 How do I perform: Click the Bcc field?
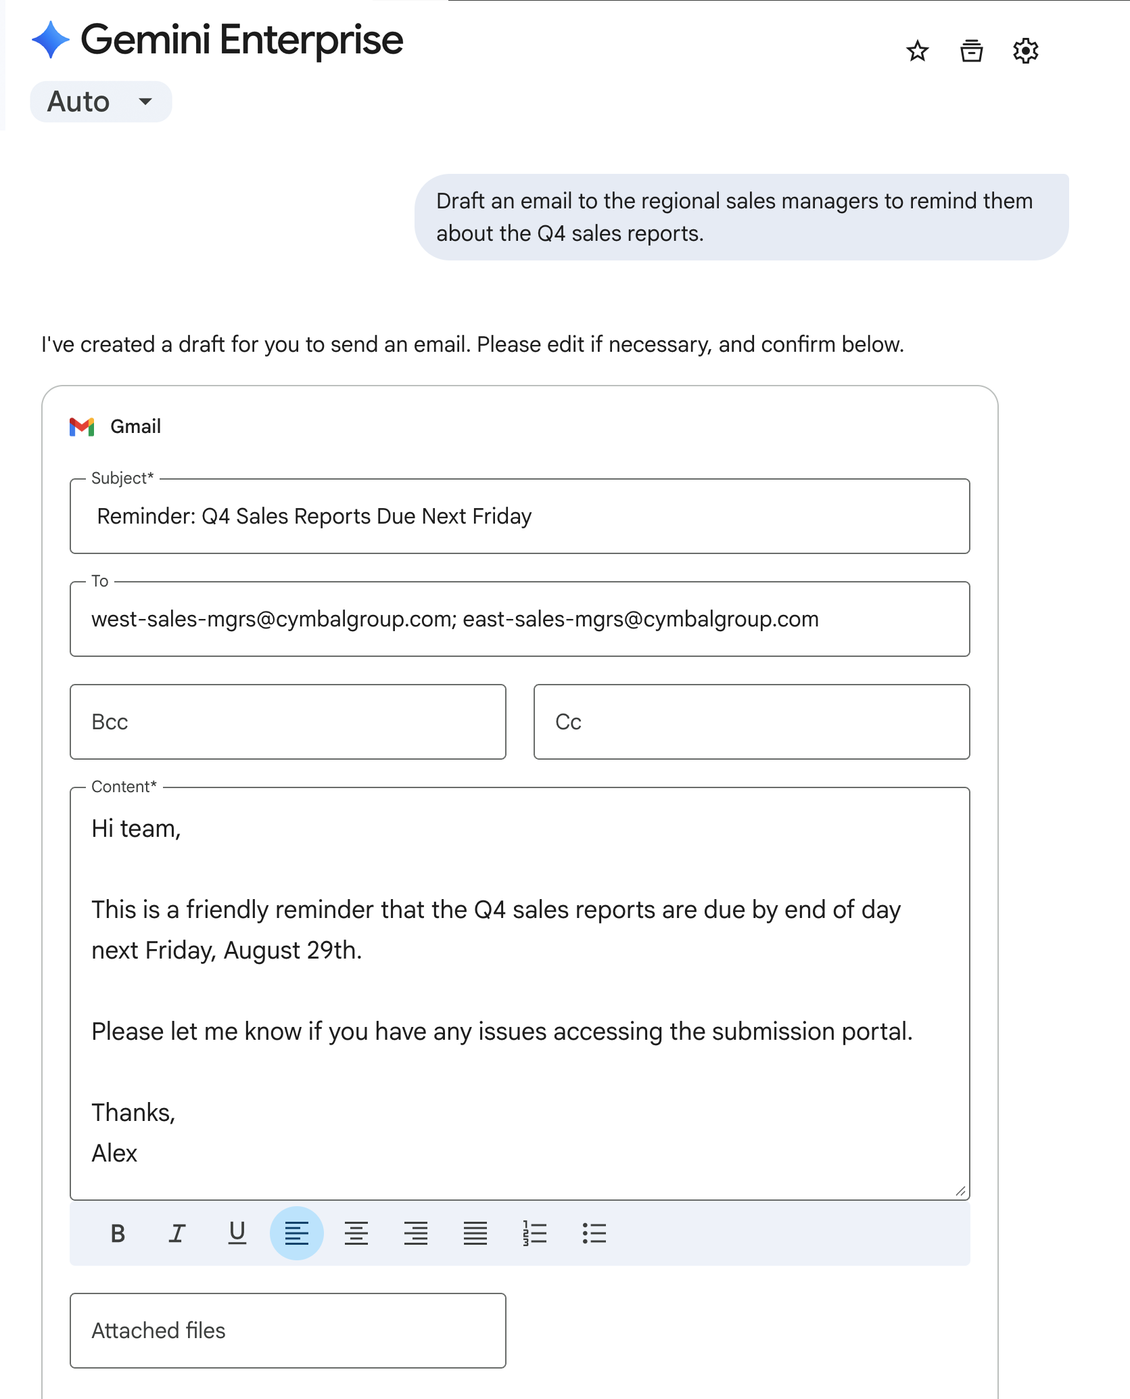(288, 721)
